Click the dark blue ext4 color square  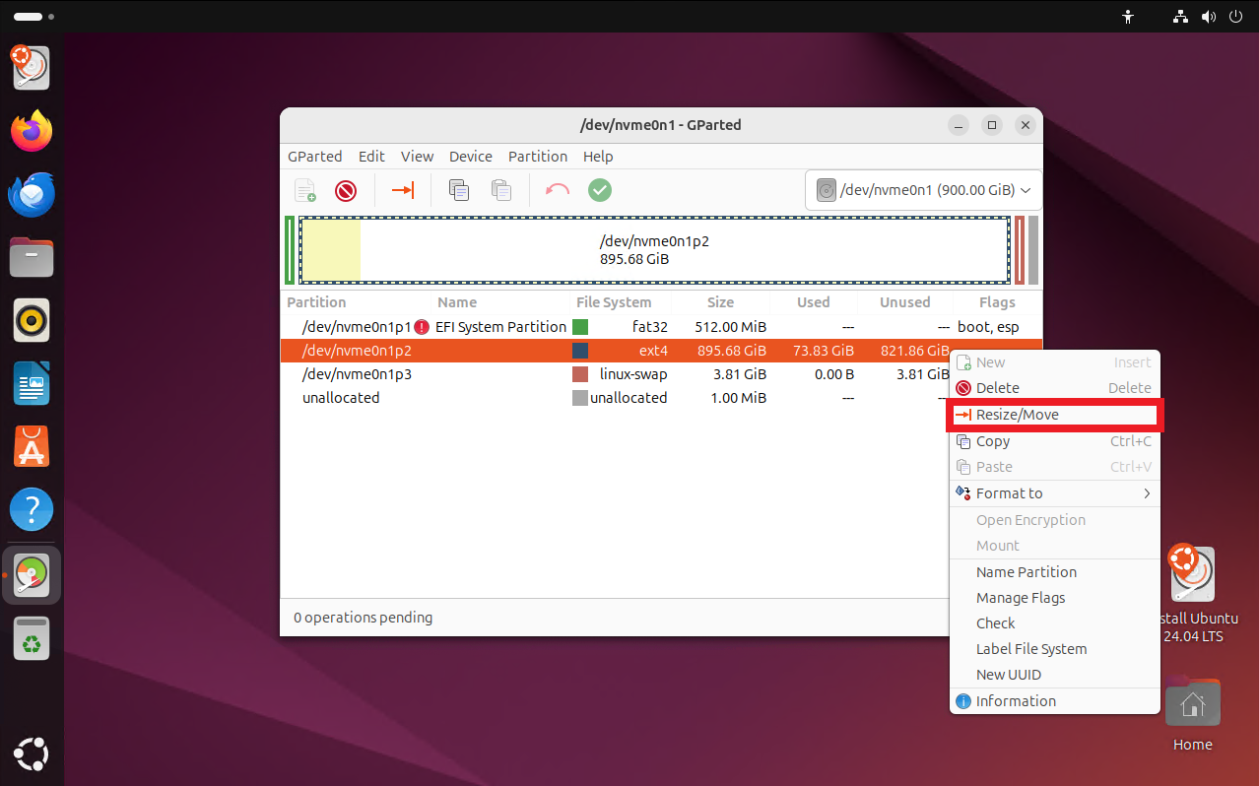click(x=580, y=351)
